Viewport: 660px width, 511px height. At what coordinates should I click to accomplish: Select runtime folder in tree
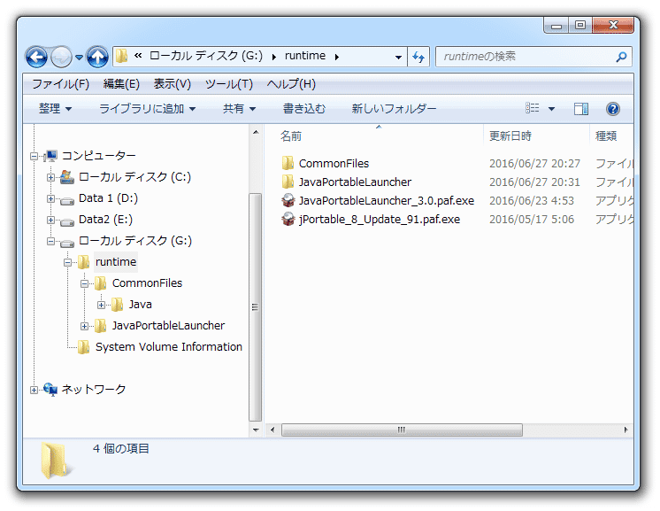tap(116, 262)
